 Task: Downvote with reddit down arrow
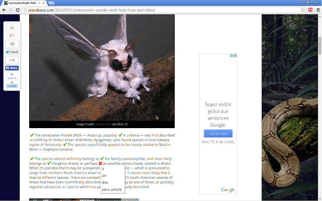pyautogui.click(x=12, y=82)
